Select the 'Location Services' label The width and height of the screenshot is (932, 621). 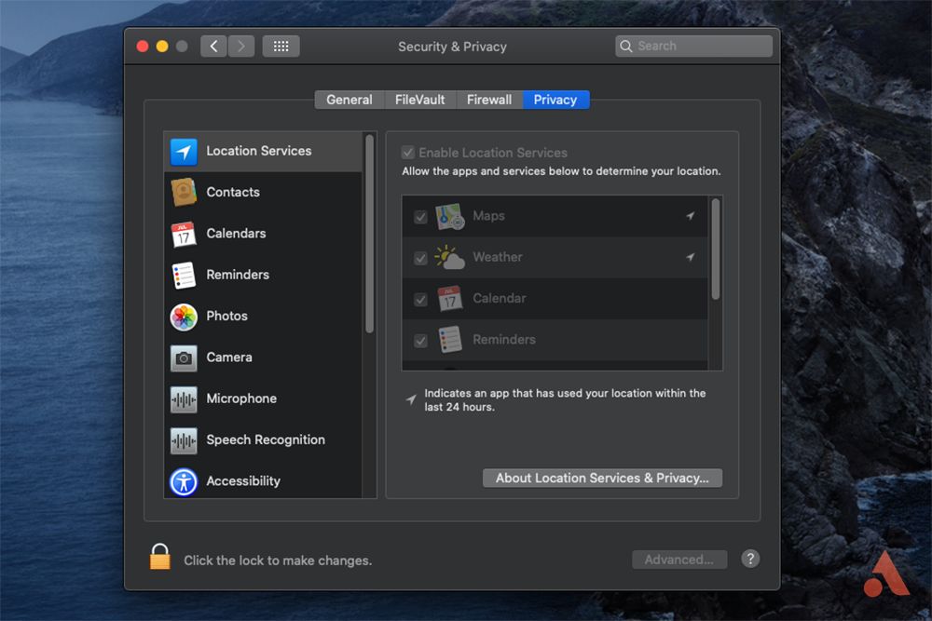[x=258, y=151]
